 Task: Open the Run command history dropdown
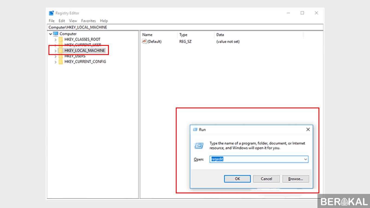coord(306,159)
